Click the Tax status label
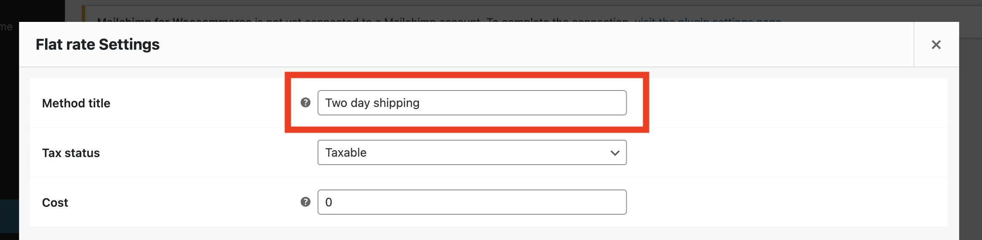 pos(71,153)
